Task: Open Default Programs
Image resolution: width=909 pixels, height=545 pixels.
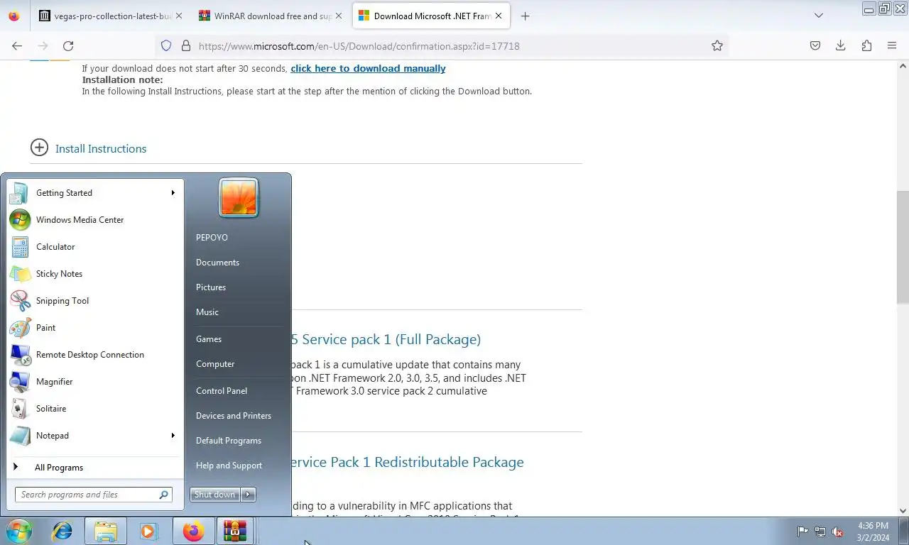Action: 229,441
